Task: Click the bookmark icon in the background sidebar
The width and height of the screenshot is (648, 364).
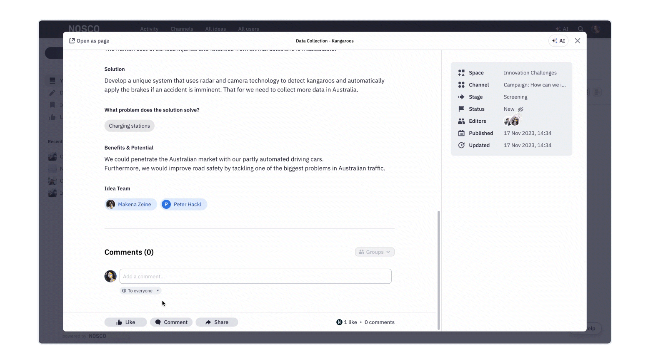Action: click(52, 105)
